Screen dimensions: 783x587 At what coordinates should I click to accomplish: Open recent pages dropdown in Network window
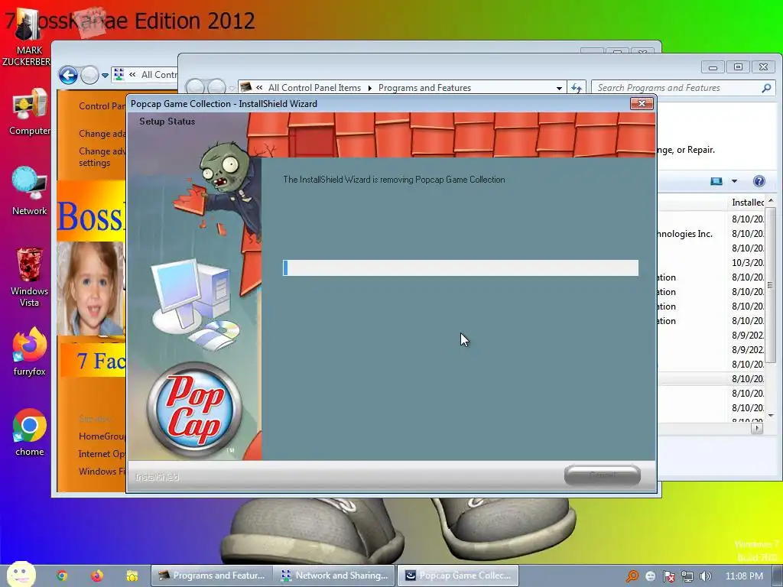click(105, 76)
